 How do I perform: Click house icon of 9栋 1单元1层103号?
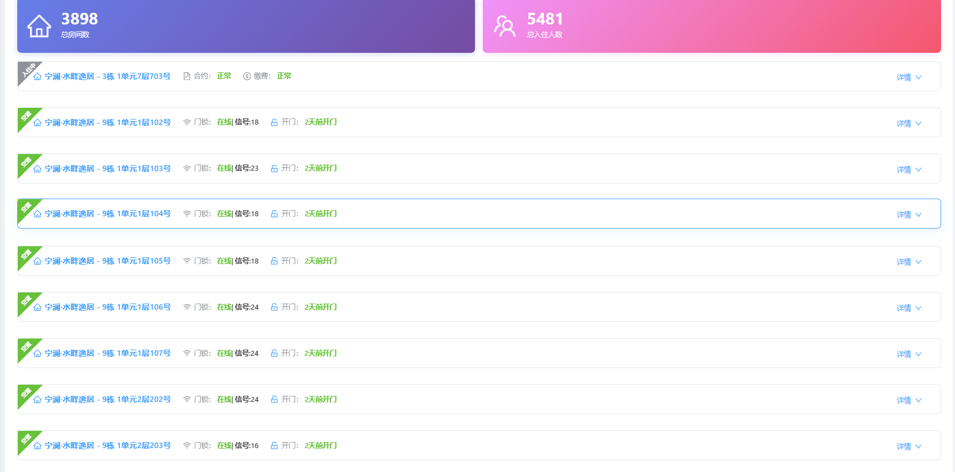click(37, 168)
